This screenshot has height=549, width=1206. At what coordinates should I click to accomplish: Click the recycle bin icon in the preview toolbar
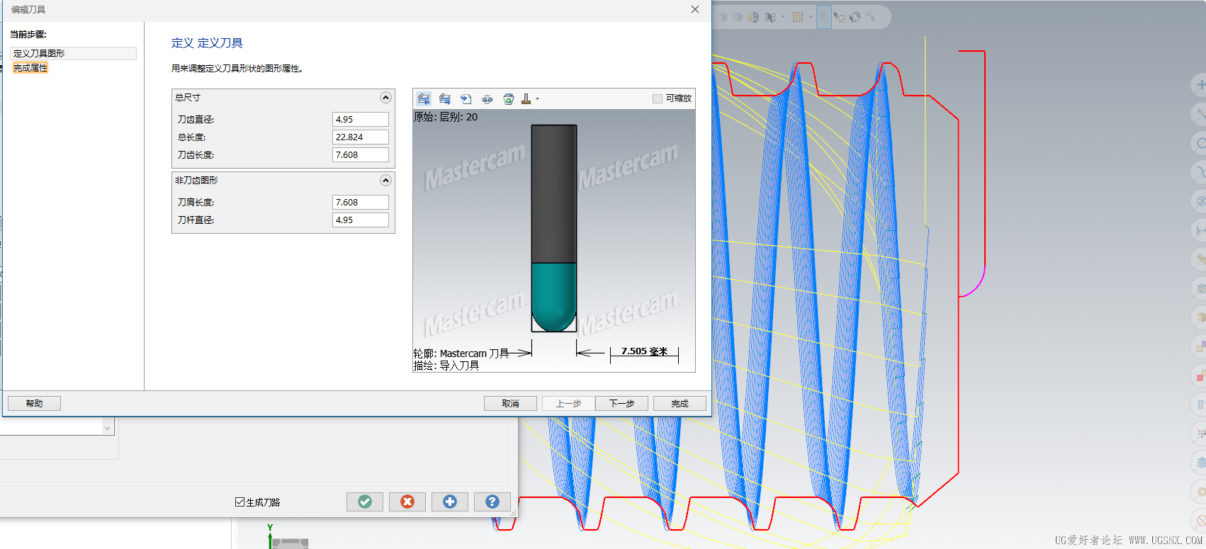click(x=509, y=99)
